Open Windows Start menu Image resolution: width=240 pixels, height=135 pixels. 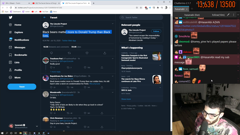(x=2, y=133)
